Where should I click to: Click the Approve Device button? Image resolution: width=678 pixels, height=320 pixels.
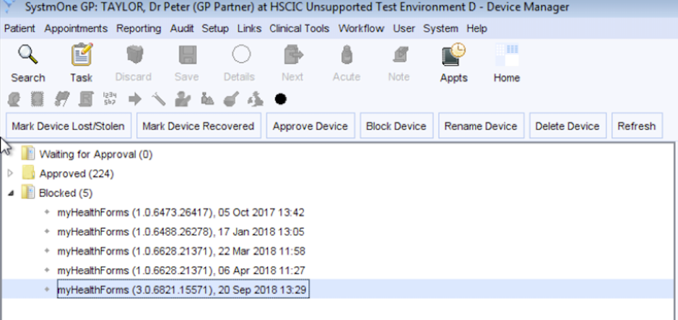pyautogui.click(x=310, y=126)
